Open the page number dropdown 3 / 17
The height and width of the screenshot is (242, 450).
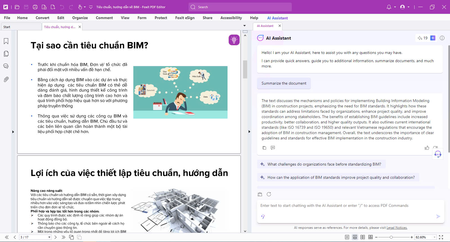coord(49,237)
